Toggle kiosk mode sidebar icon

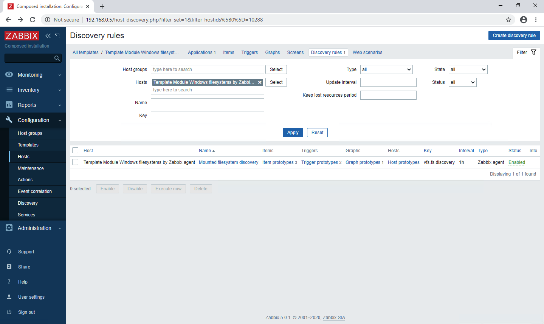coord(57,36)
